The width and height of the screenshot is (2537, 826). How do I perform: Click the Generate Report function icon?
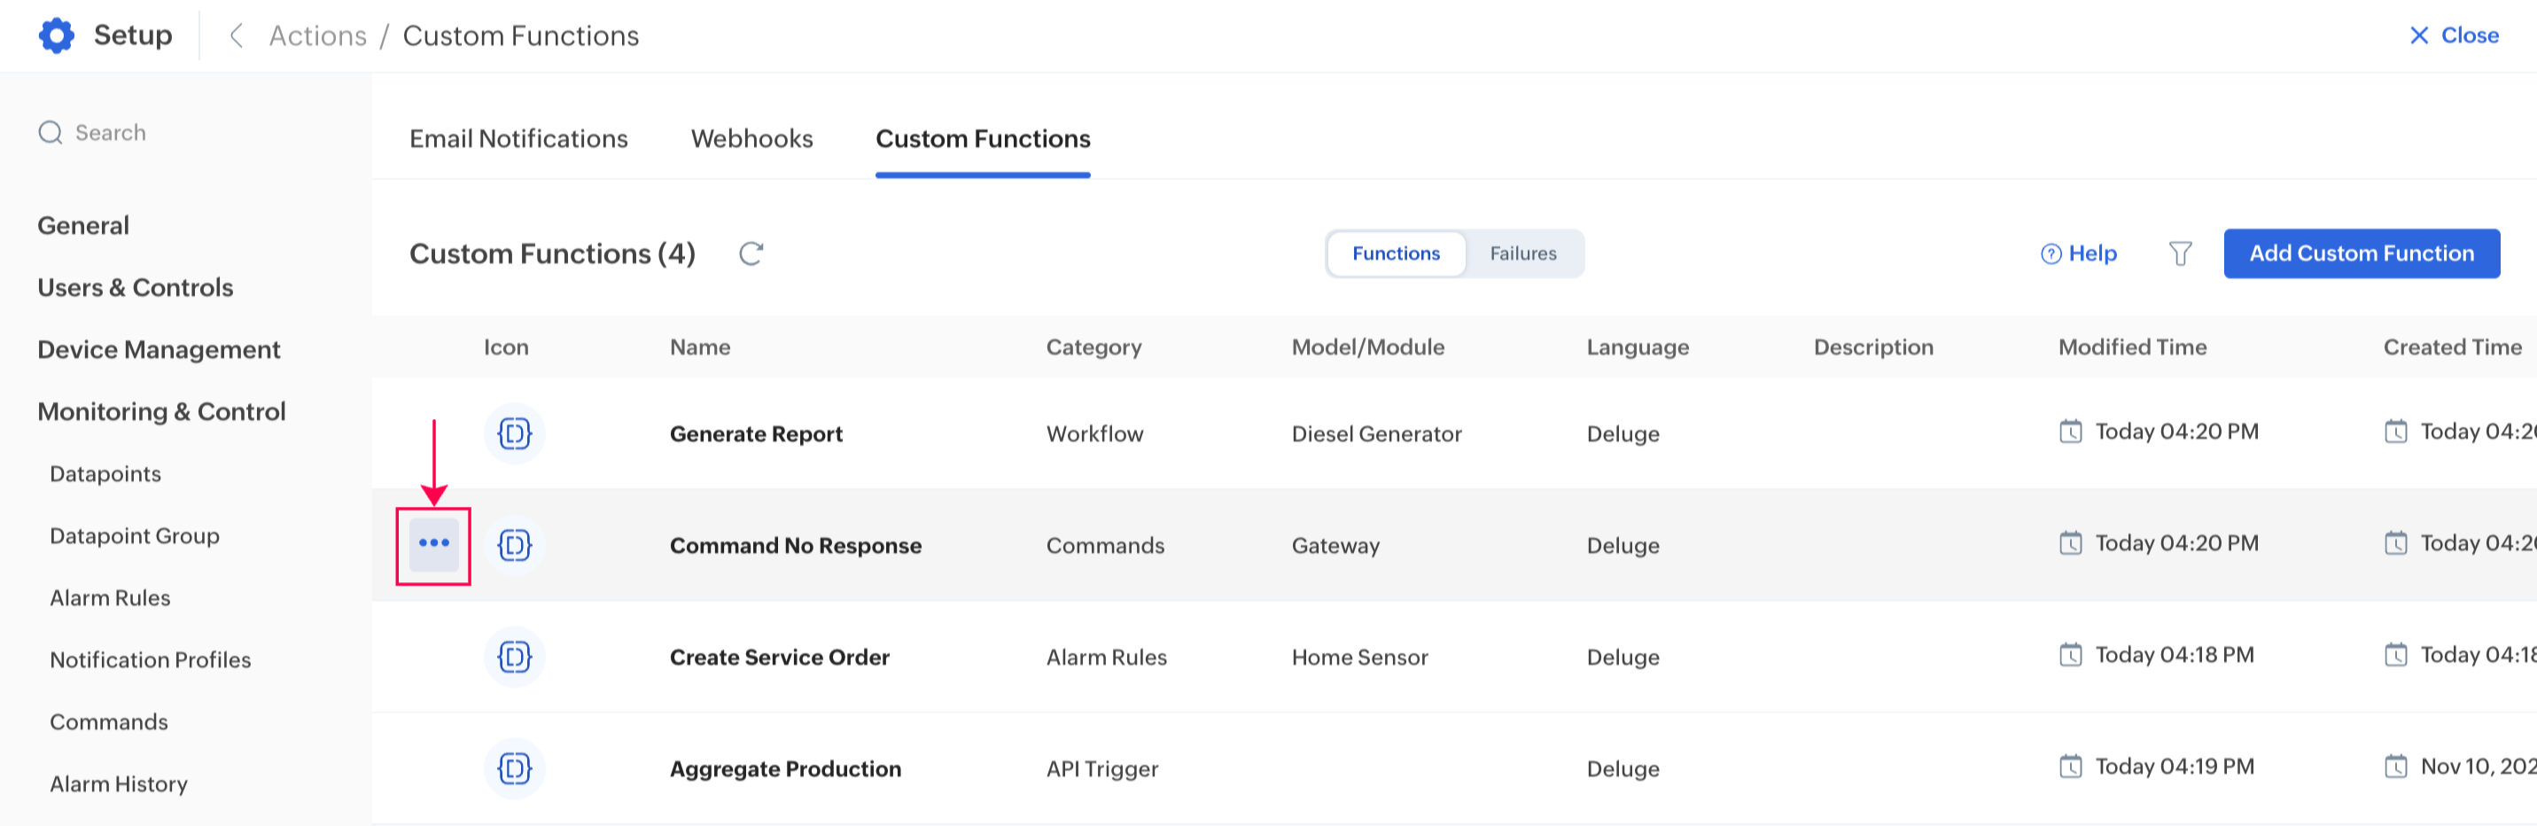[514, 433]
